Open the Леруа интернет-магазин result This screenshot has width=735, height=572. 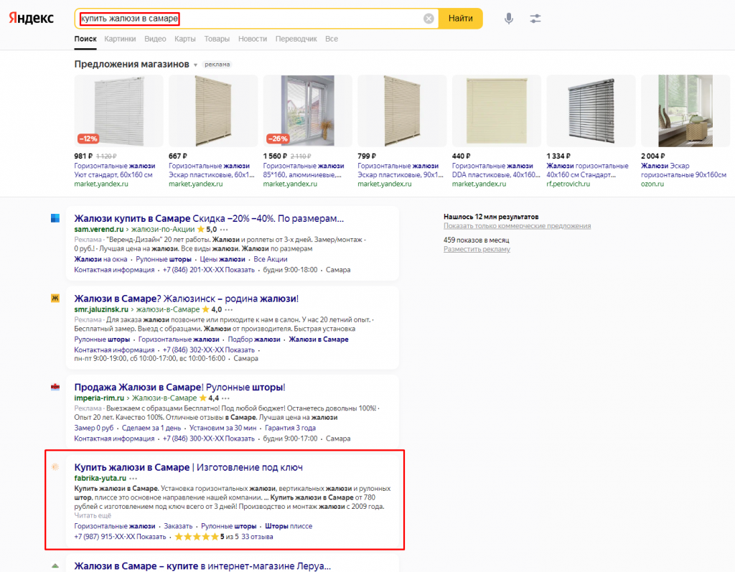pos(202,566)
